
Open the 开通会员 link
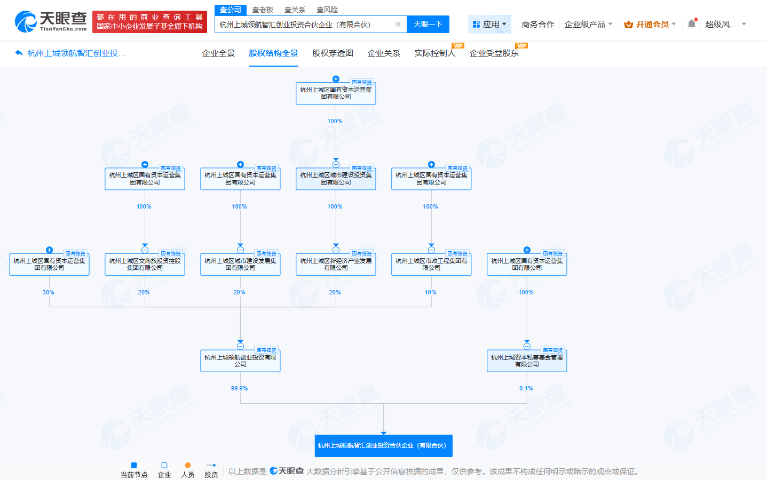pos(651,25)
